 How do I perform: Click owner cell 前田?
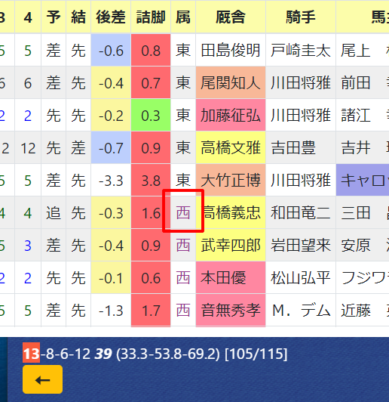(363, 82)
